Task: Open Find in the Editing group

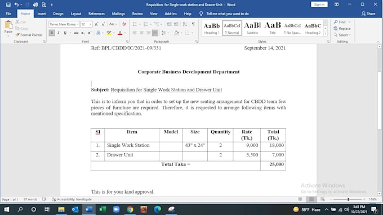Action: point(340,22)
